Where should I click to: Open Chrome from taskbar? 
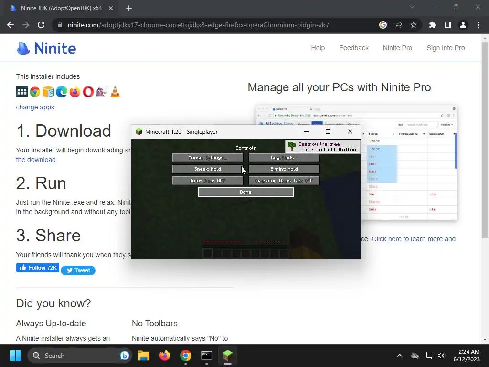[186, 356]
